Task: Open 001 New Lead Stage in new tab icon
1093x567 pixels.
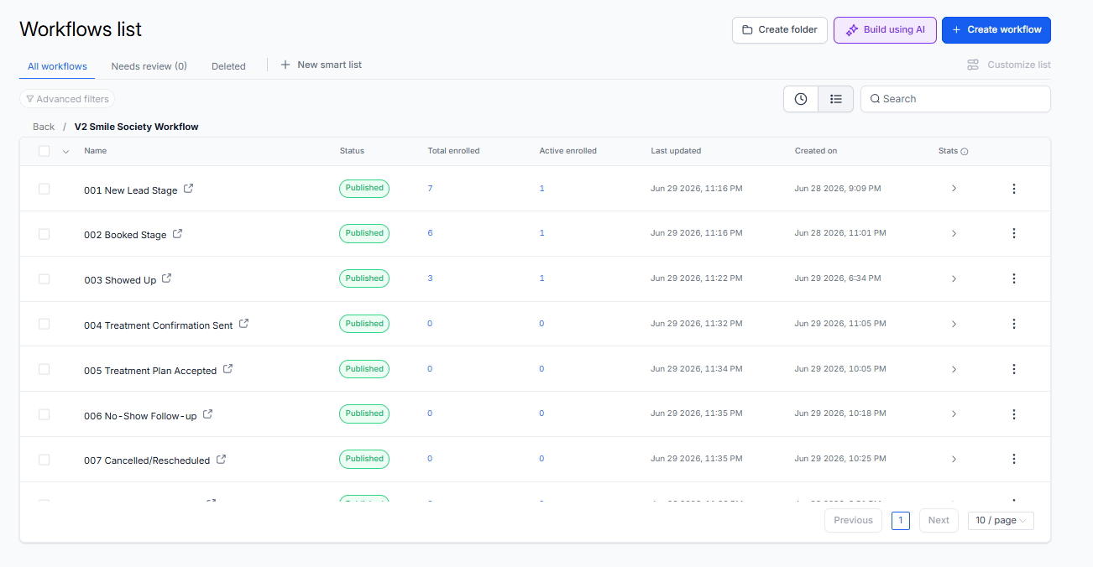Action: click(189, 189)
